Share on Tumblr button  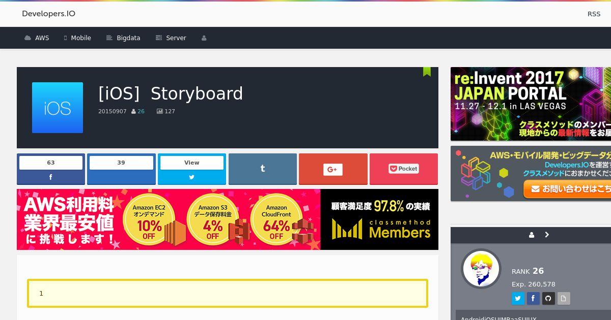[x=263, y=169]
